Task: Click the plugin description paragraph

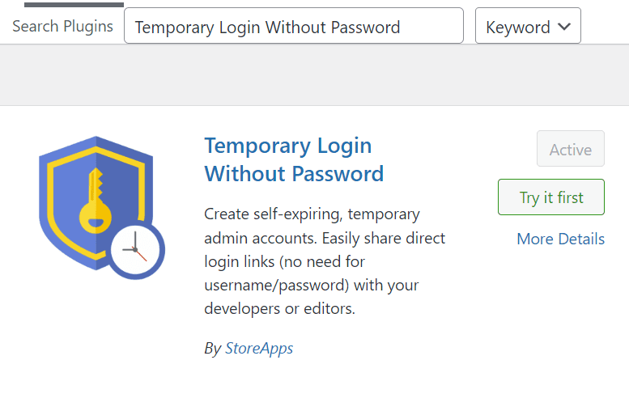Action: click(x=325, y=261)
